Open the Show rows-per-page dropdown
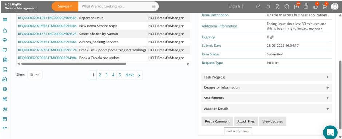 pos(35,75)
